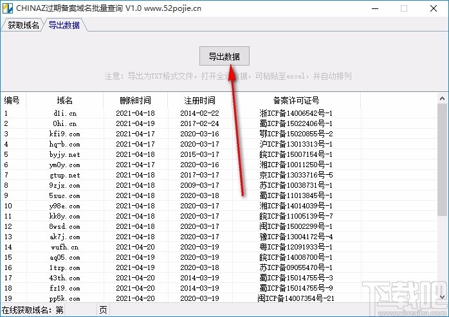Select the 导出数据 tab

coord(64,25)
